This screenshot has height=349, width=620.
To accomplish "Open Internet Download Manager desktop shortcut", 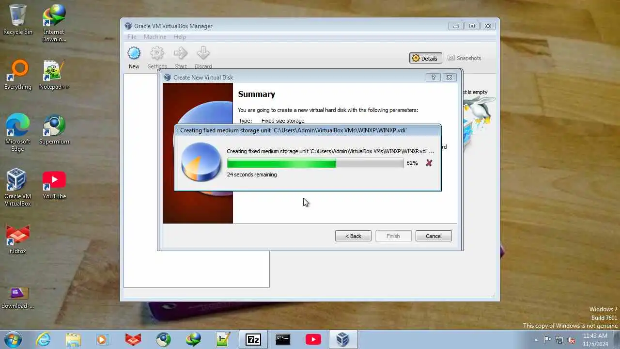I will 54,23.
